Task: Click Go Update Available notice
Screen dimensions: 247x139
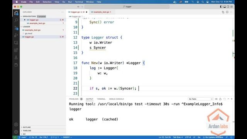Action: click(x=213, y=137)
